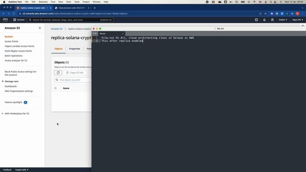This screenshot has width=306, height=172.
Task: Open the account name dropdown
Action: click(x=297, y=20)
